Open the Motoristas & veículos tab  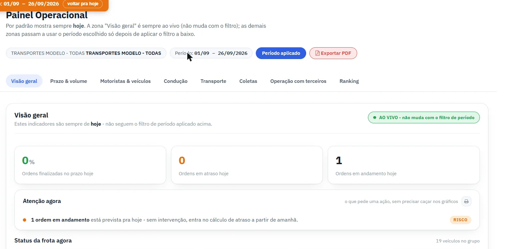(x=126, y=81)
